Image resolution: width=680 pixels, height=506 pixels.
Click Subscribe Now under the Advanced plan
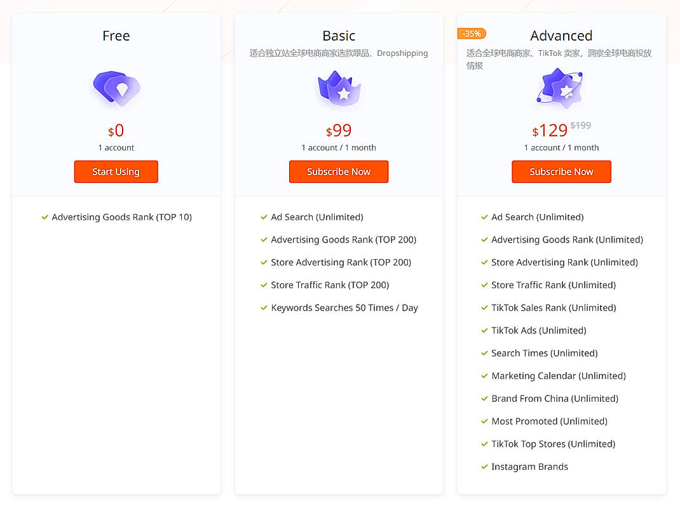click(x=561, y=171)
